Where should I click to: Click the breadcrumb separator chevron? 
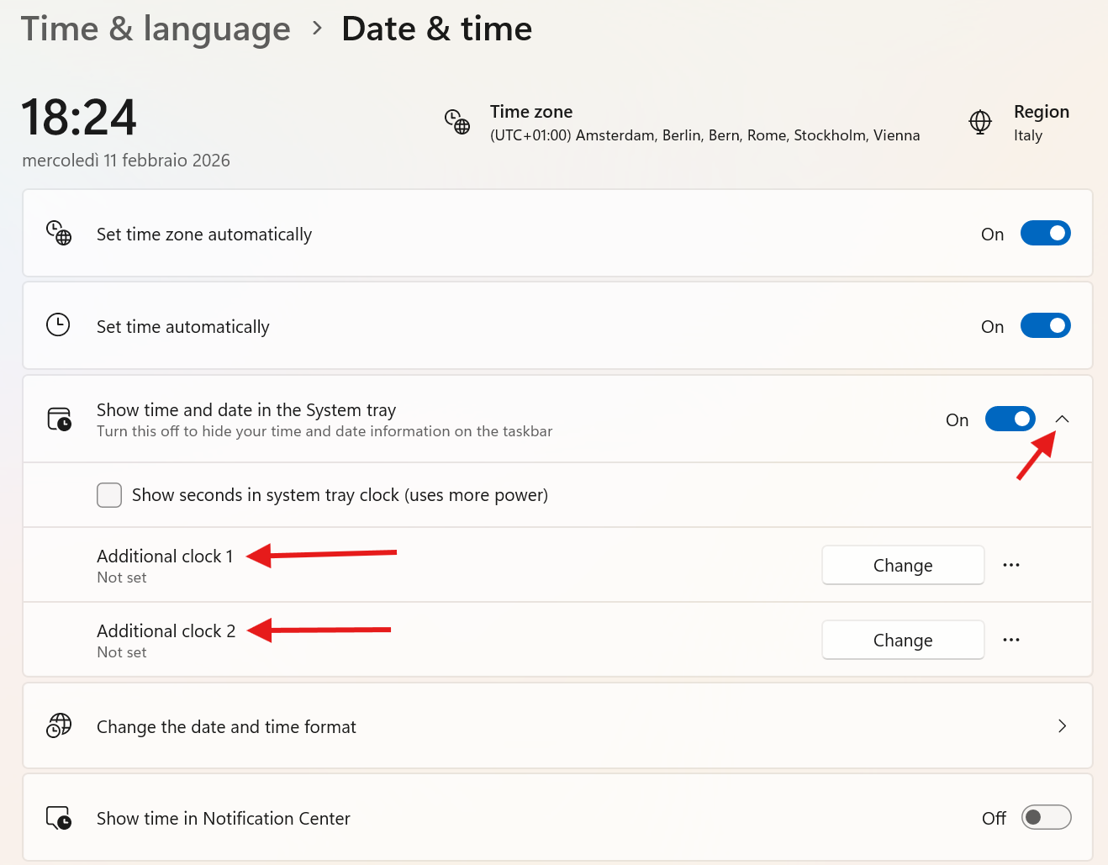click(317, 29)
